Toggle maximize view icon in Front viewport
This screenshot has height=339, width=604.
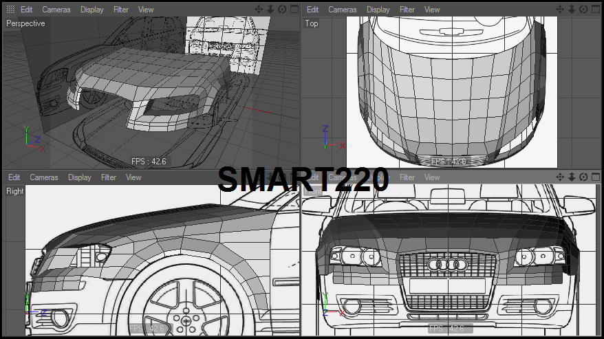596,177
